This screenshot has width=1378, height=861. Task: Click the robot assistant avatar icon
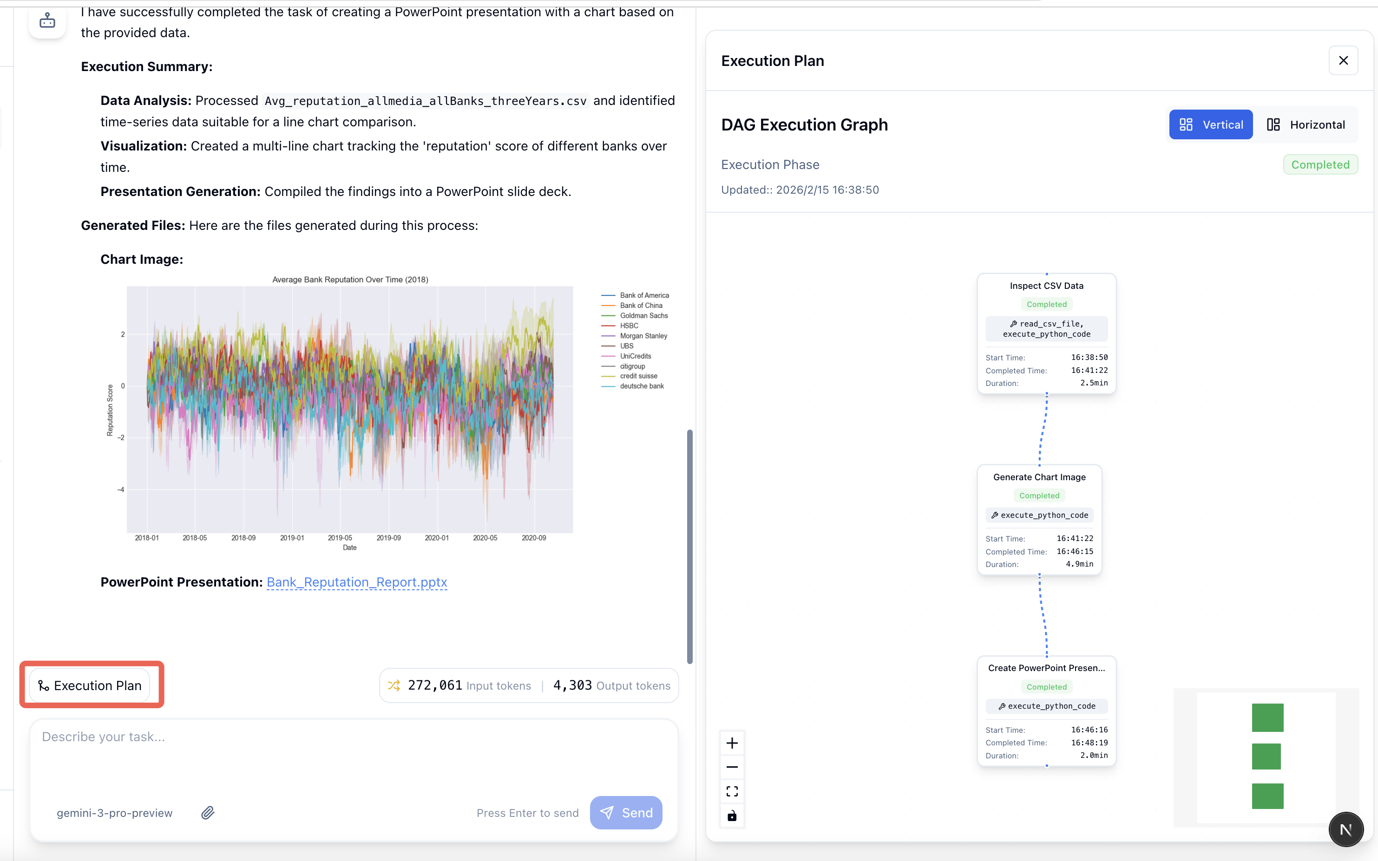[47, 21]
